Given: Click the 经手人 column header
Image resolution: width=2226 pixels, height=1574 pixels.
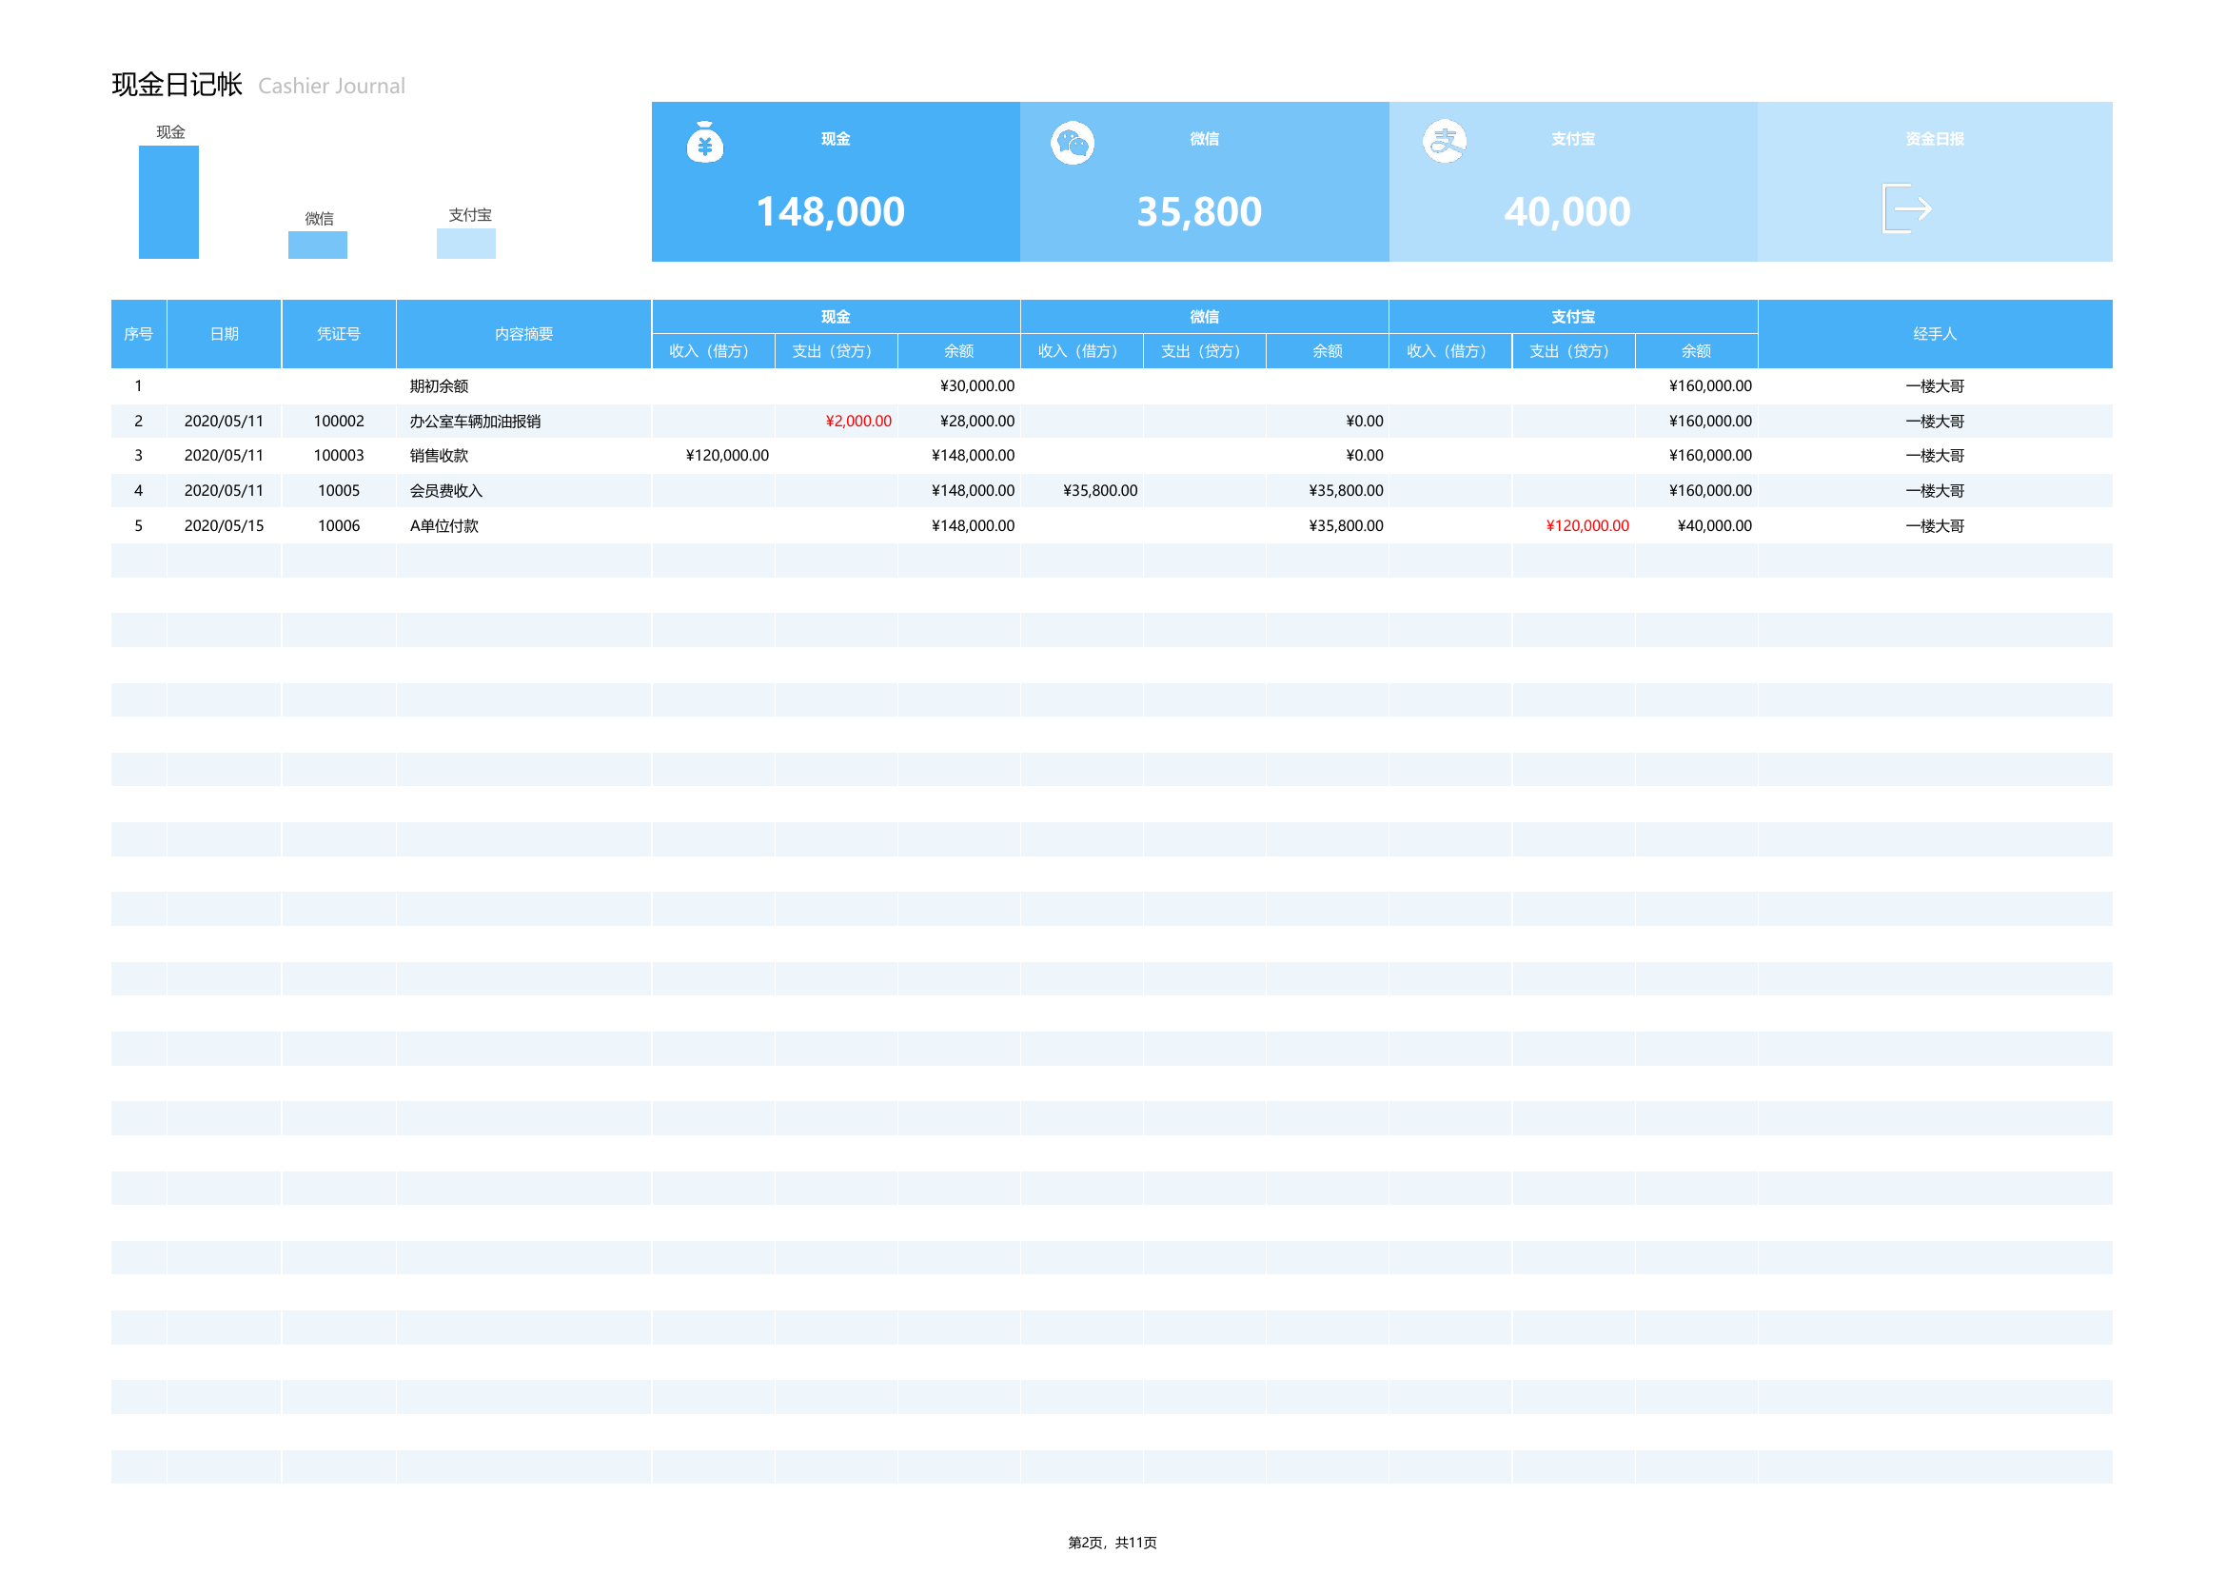Looking at the screenshot, I should coord(1934,333).
